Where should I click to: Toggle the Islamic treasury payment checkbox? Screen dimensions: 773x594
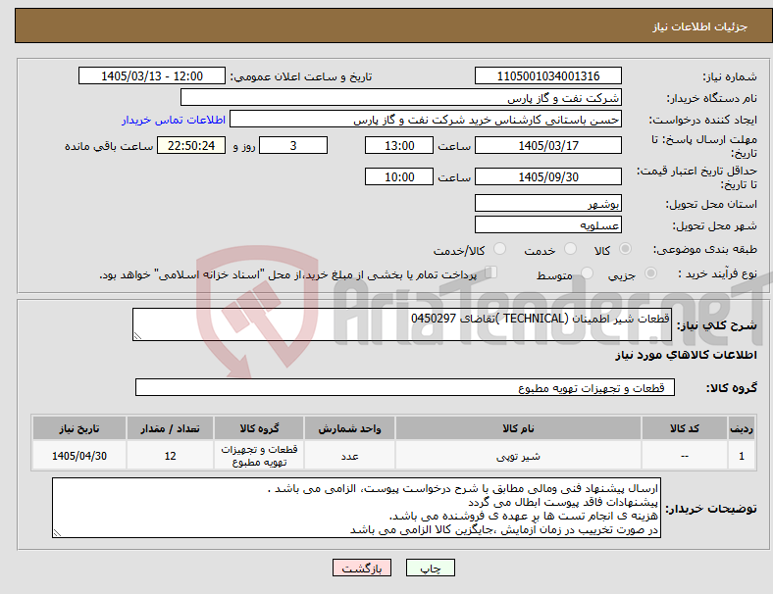click(491, 272)
